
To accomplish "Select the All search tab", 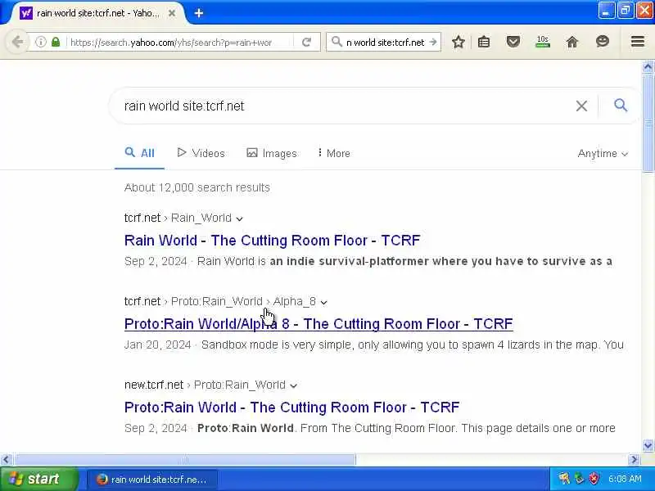I will 139,153.
